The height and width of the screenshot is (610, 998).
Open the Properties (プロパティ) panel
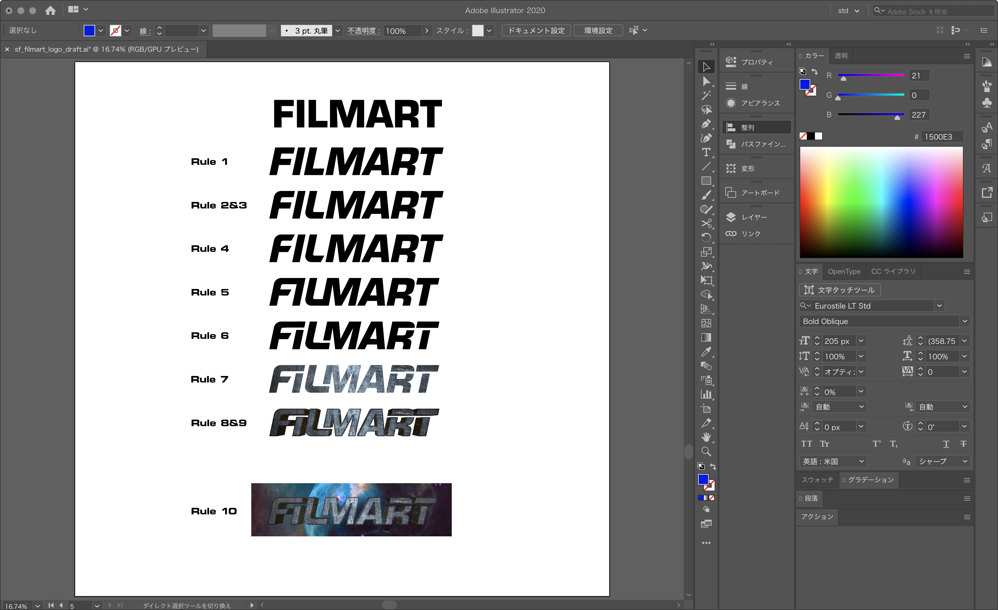click(x=756, y=62)
